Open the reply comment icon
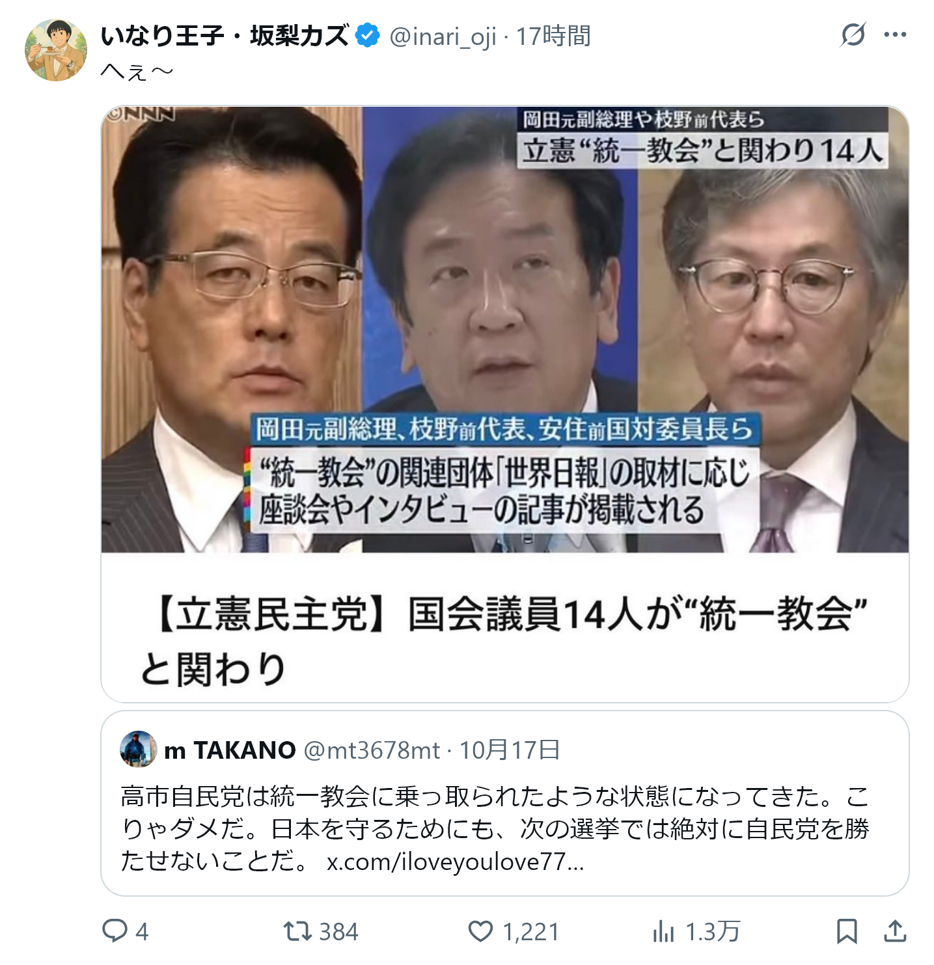Viewport: 934px width, 965px height. tap(115, 931)
